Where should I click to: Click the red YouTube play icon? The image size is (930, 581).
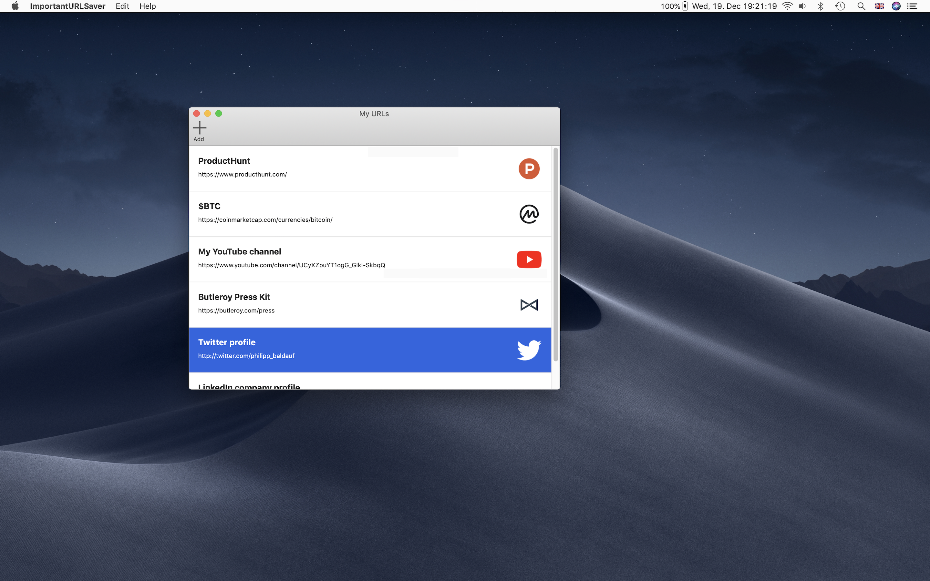pos(529,260)
